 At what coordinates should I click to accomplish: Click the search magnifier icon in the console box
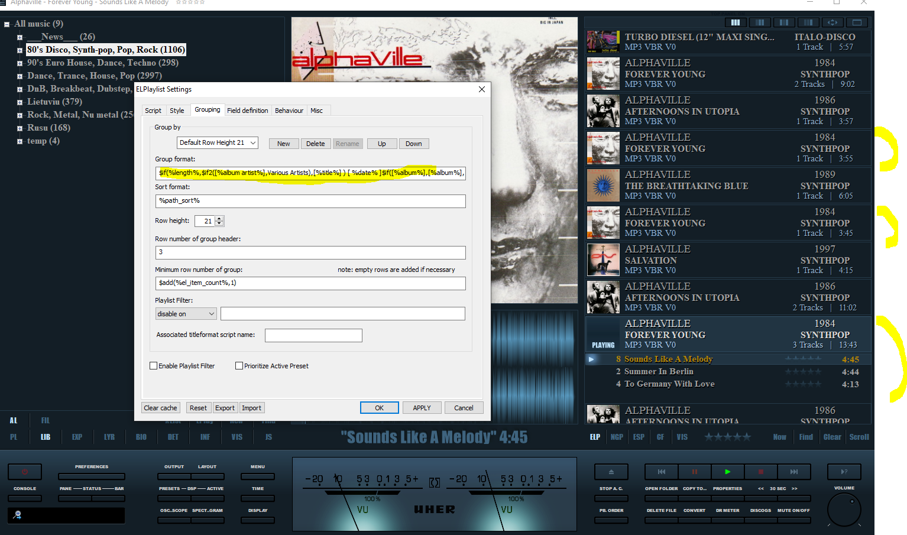coord(17,515)
